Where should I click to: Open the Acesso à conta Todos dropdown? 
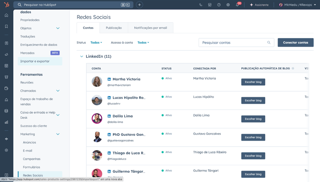coord(143,43)
